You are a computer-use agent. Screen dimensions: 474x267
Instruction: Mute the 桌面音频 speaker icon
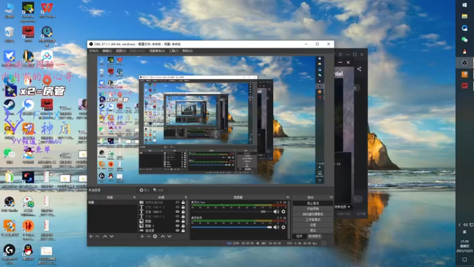click(276, 227)
